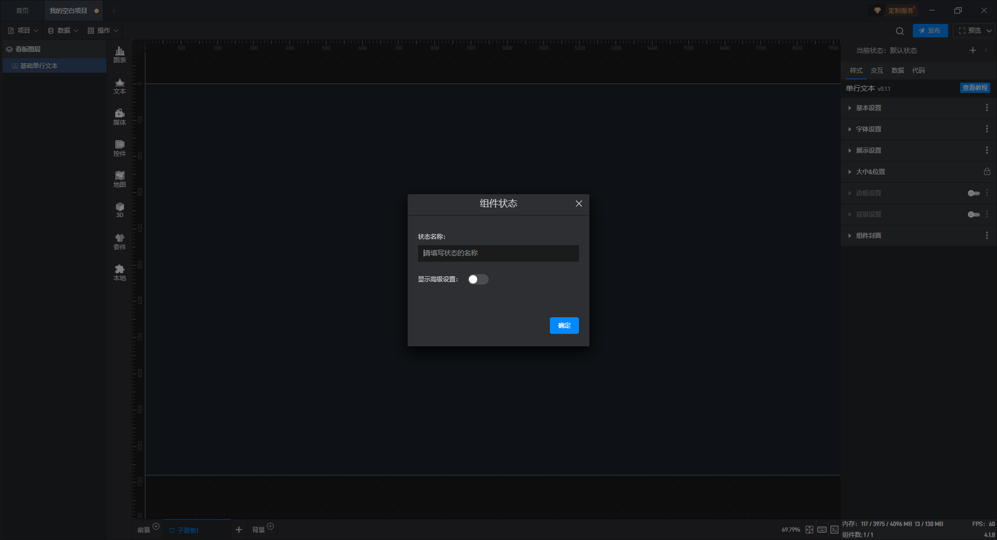This screenshot has width=997, height=540.
Task: Close the 组件状态 dialog with X
Action: point(579,204)
